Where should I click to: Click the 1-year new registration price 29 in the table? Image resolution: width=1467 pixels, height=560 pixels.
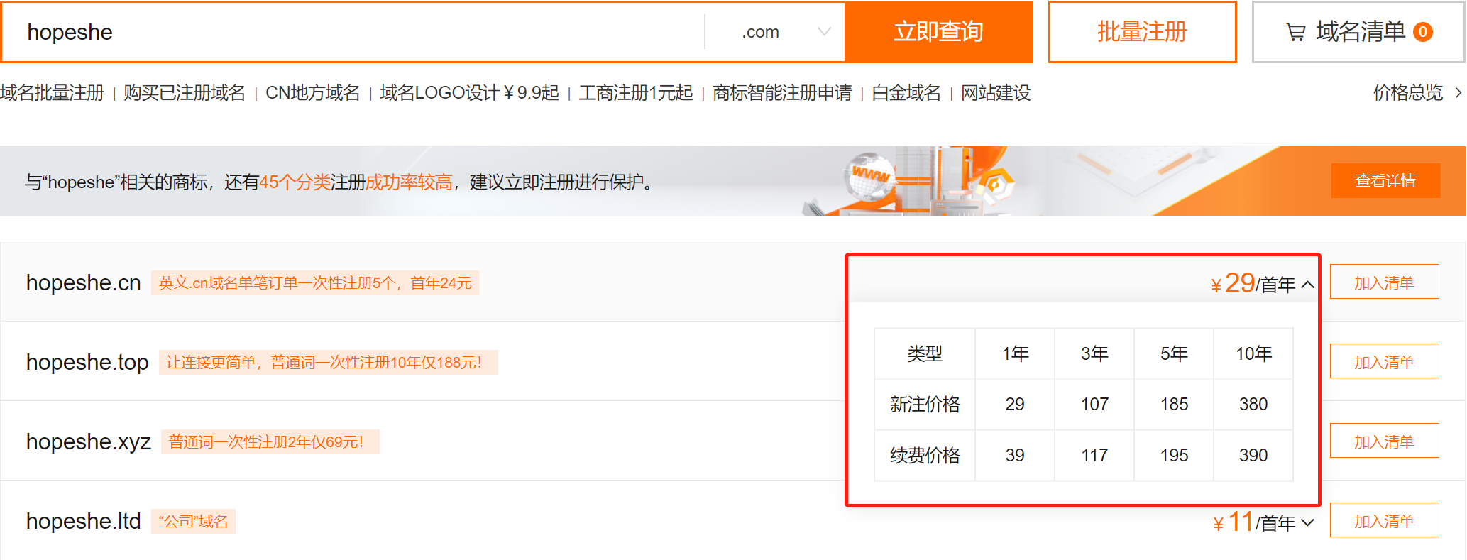pyautogui.click(x=1015, y=404)
